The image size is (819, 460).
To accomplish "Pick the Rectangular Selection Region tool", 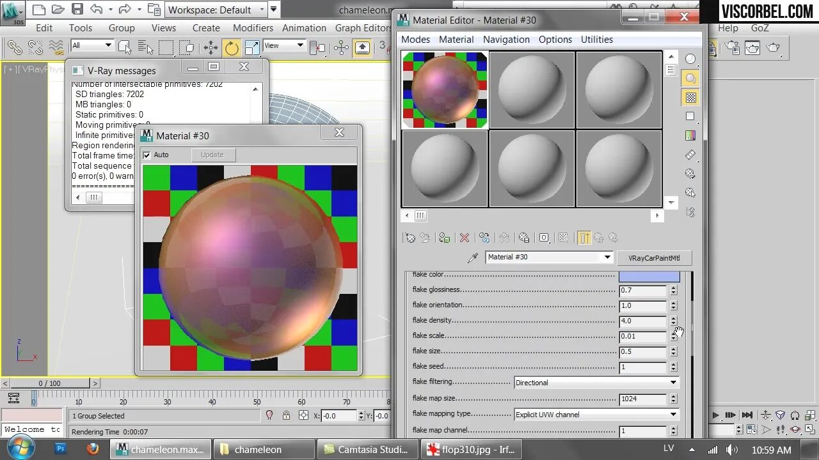I will [x=166, y=47].
